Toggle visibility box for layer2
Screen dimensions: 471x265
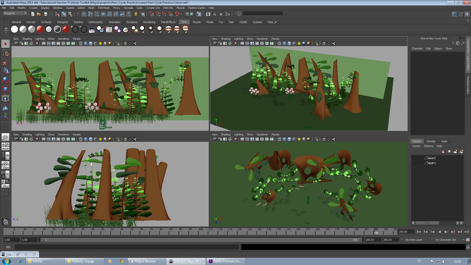point(414,158)
